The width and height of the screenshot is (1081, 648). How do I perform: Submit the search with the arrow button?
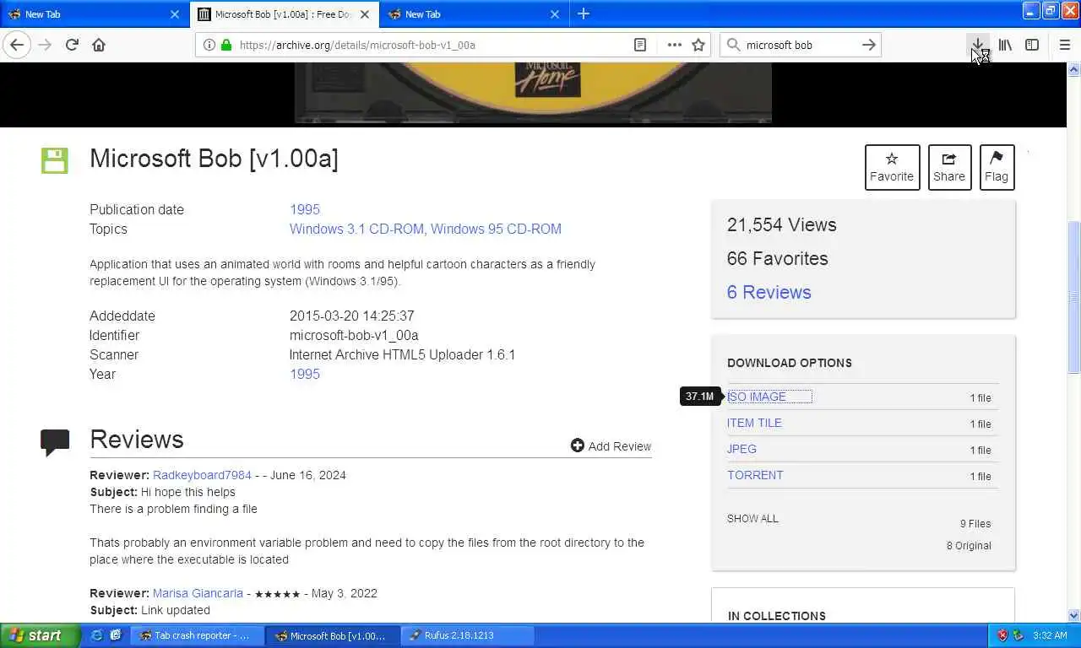(868, 45)
